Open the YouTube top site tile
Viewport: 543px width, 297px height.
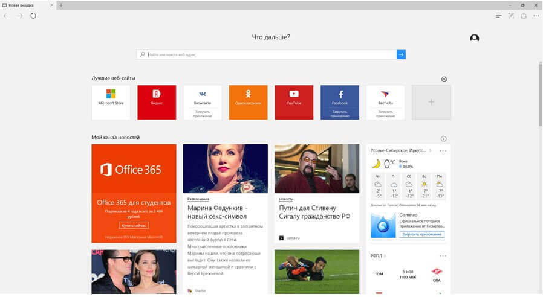[294, 102]
